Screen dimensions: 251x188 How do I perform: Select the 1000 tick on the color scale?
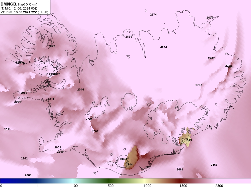coord(147,186)
